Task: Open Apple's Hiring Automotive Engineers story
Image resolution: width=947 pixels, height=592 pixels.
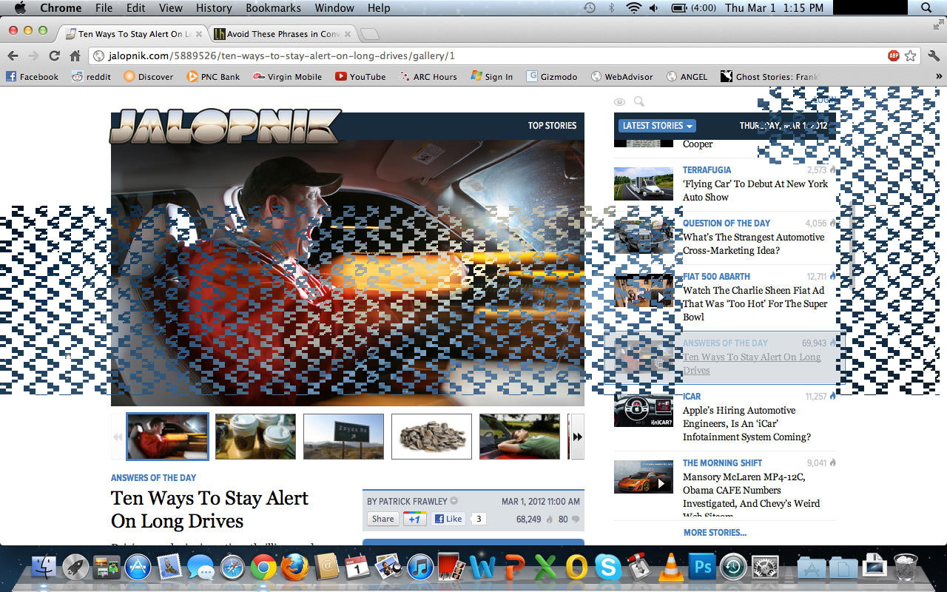Action: 747,423
